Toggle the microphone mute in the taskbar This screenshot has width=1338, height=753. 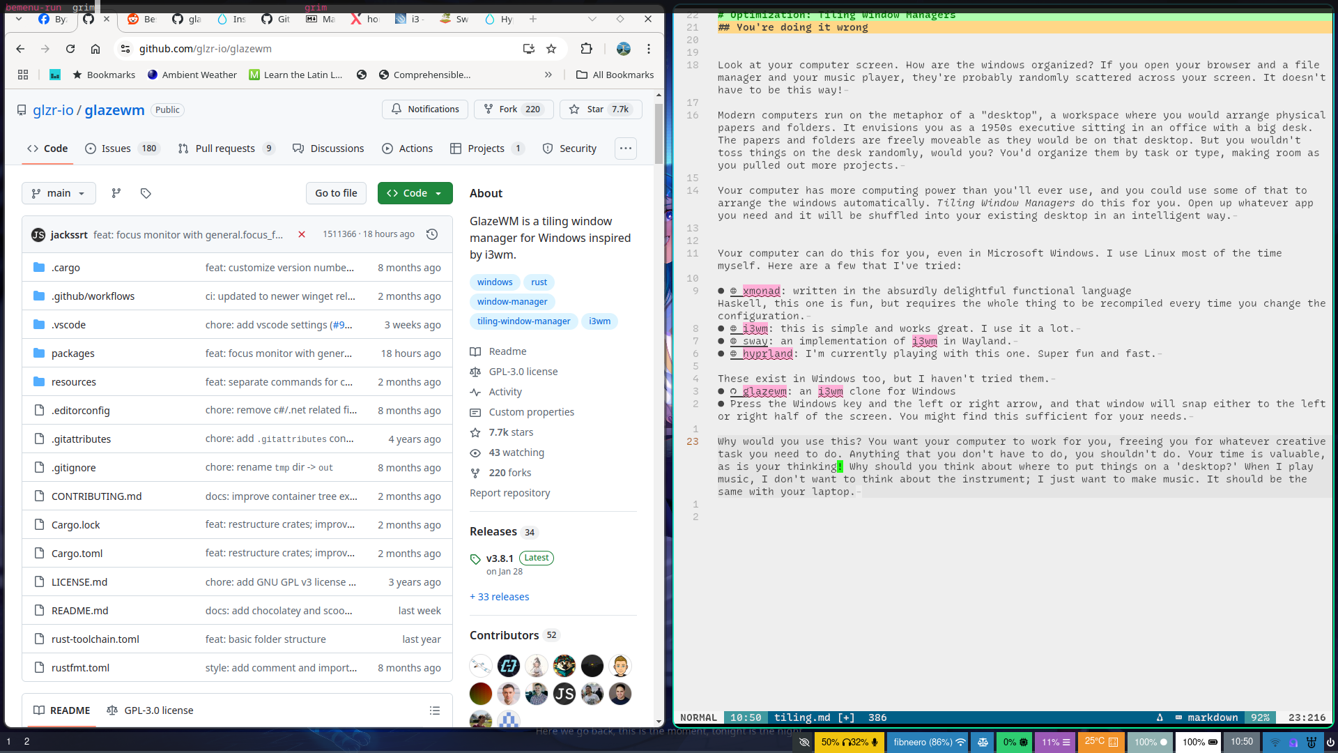pos(874,743)
